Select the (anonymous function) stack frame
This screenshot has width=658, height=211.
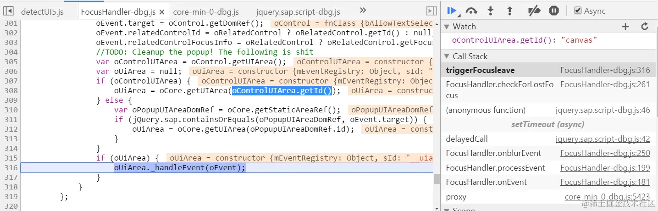[x=548, y=110]
